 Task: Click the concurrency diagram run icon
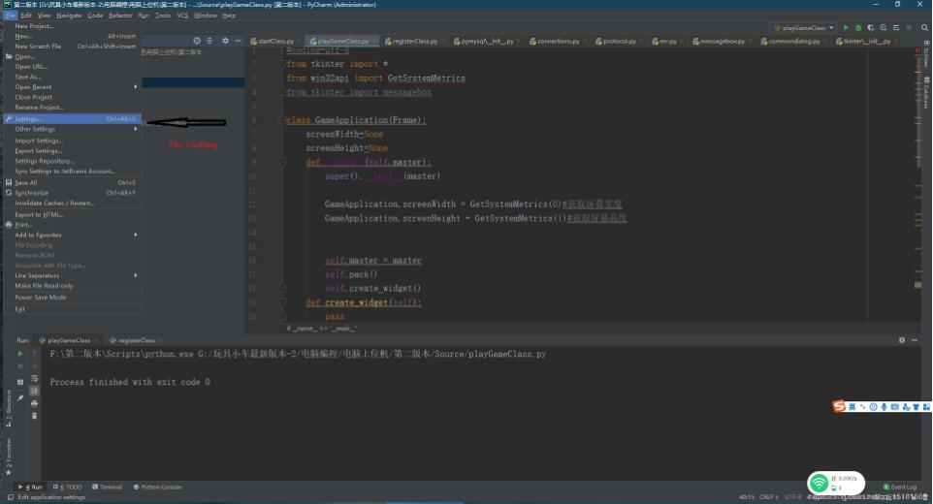[x=896, y=27]
